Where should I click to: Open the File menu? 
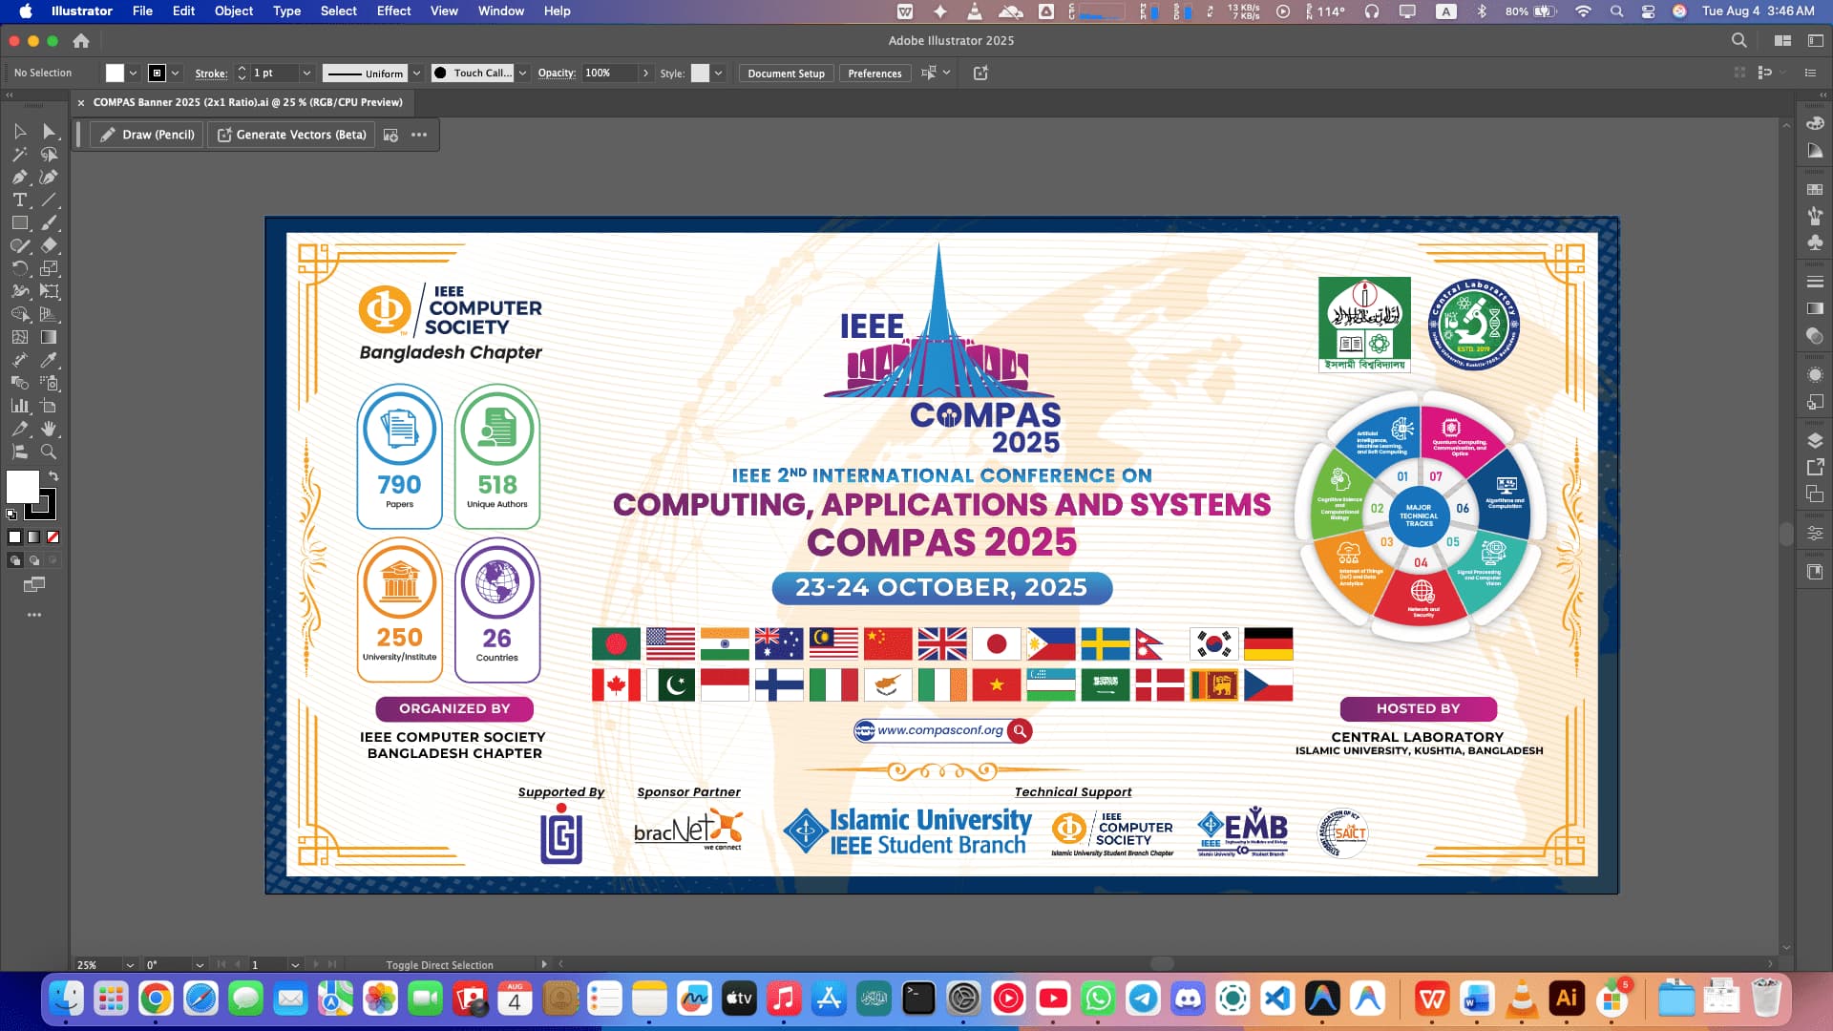click(x=142, y=11)
